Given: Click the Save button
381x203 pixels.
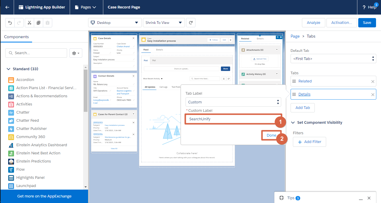Looking at the screenshot, I should (367, 23).
